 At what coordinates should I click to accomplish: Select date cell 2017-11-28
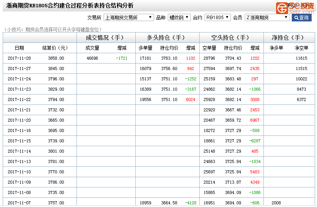pos(20,58)
